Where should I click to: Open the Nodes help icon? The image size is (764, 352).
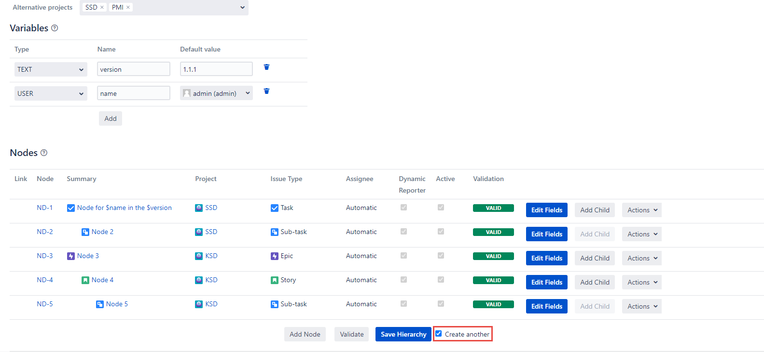pyautogui.click(x=44, y=153)
